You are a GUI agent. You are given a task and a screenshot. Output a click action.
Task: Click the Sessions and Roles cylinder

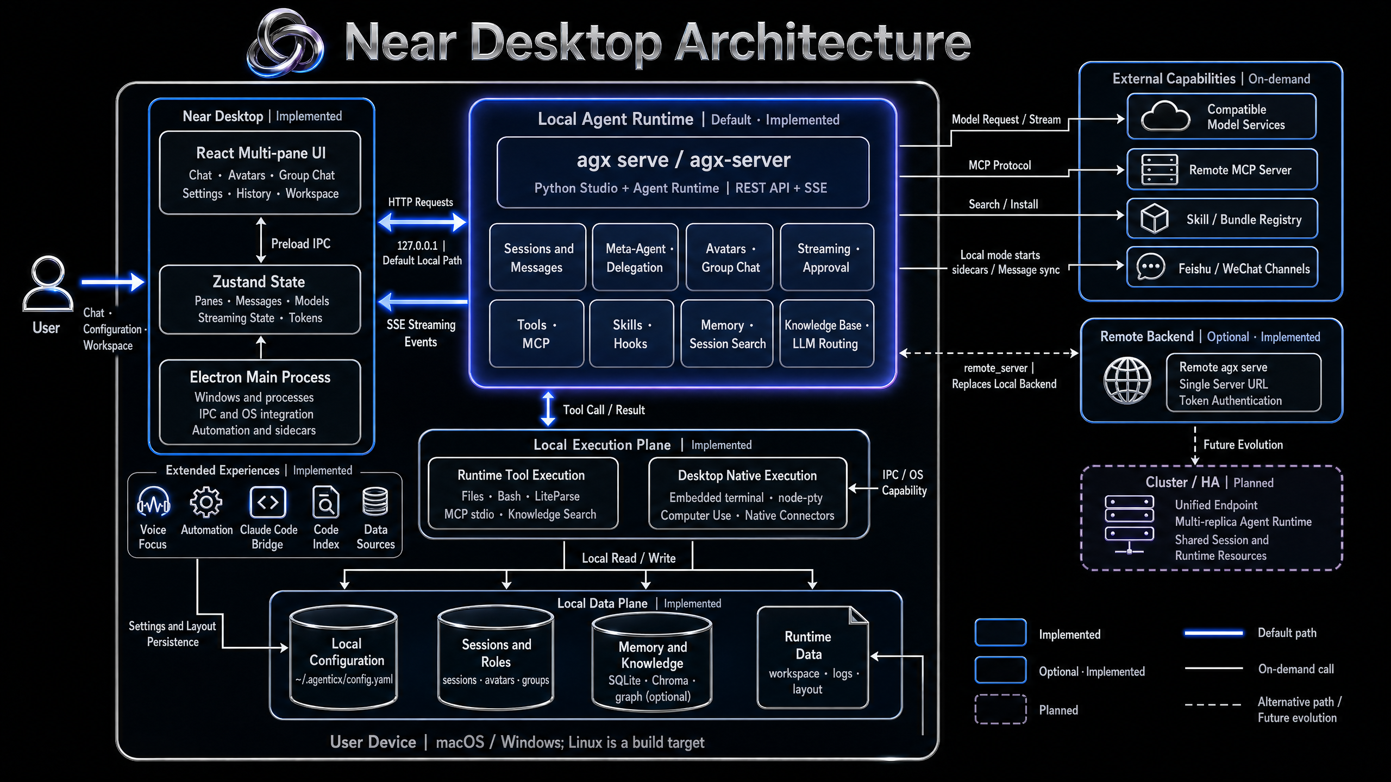coord(496,658)
